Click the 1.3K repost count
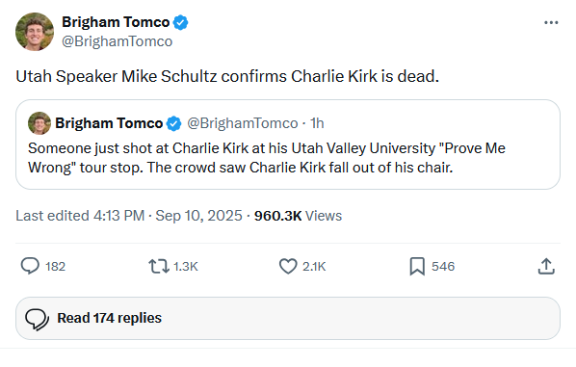The image size is (576, 367). [186, 267]
